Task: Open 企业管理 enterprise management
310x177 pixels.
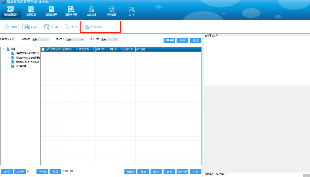Action: pos(91,11)
